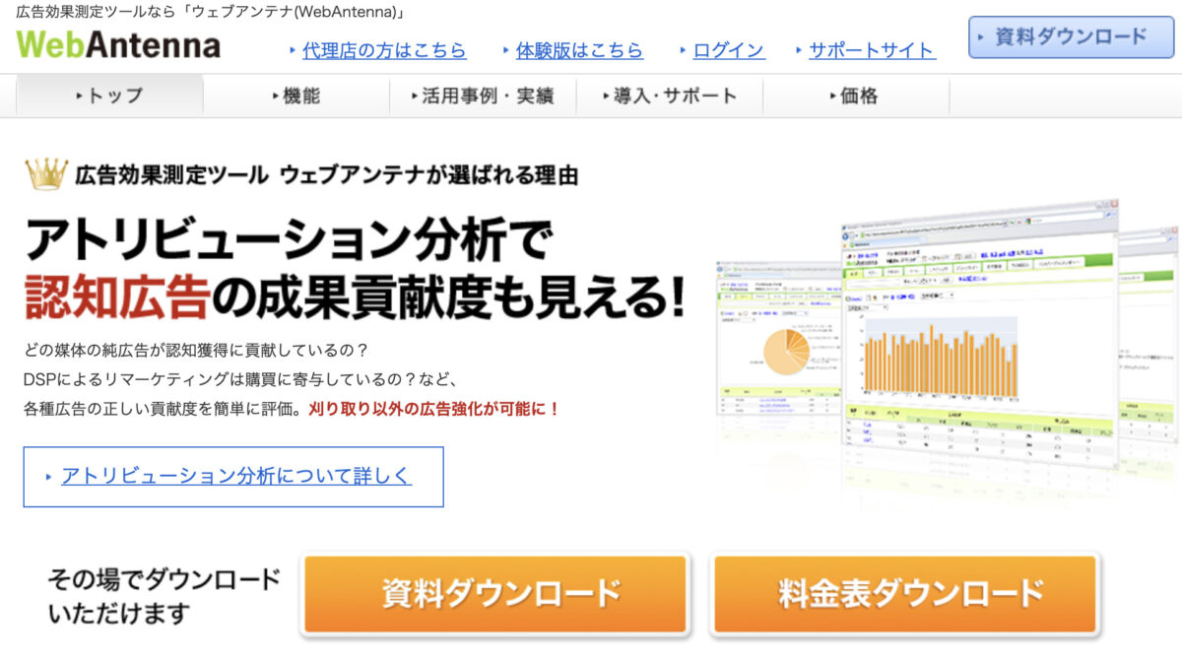Click the アトリビューション分析で headline text
Image resolution: width=1182 pixels, height=660 pixels.
click(290, 241)
